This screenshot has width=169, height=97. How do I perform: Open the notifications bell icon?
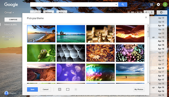point(158,4)
